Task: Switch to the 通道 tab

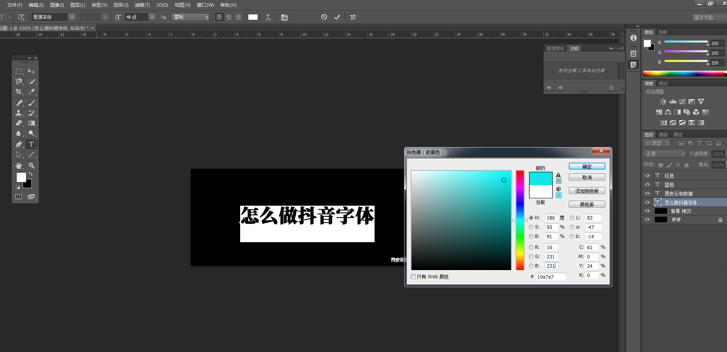Action: coord(663,135)
